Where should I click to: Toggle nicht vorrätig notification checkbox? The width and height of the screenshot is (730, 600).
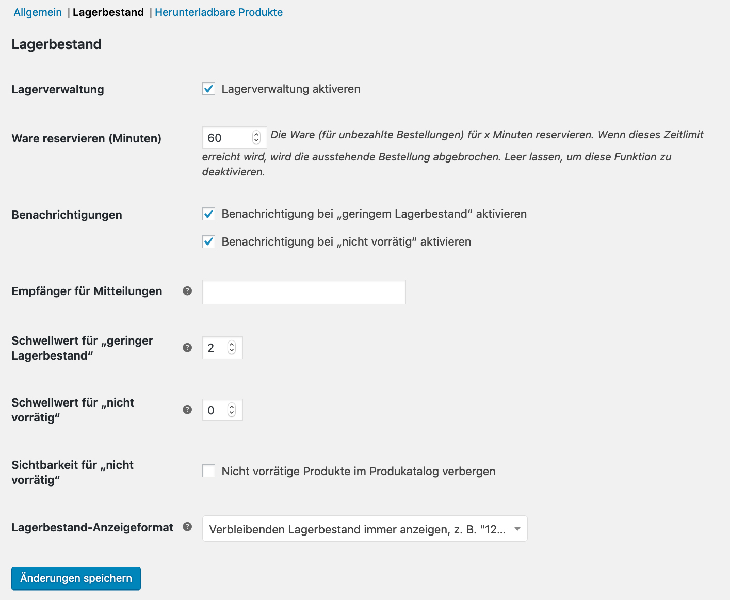208,241
